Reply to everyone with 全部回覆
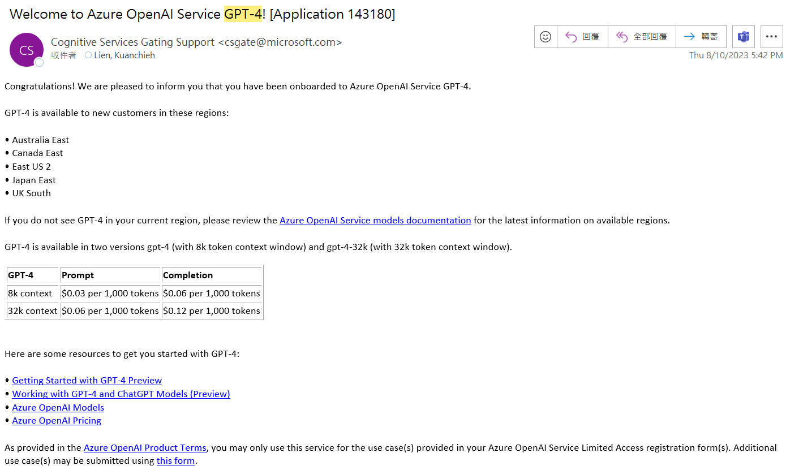Viewport: 786px width, 470px height. 642,37
